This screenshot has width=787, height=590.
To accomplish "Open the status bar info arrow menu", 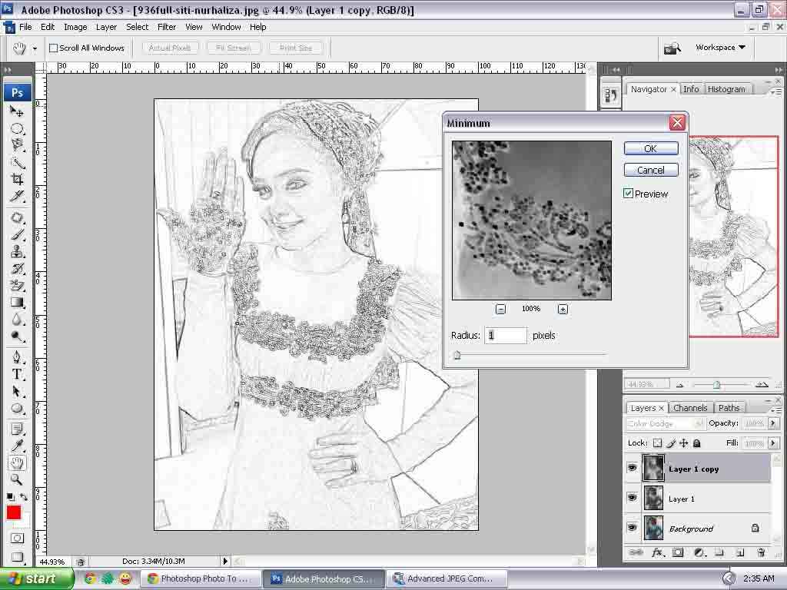I will click(225, 561).
